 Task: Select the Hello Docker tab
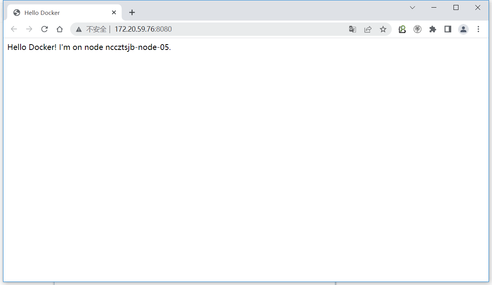pos(64,13)
